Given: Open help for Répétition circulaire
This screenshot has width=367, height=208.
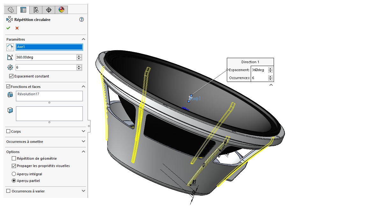Looking at the screenshot, I should pos(81,20).
